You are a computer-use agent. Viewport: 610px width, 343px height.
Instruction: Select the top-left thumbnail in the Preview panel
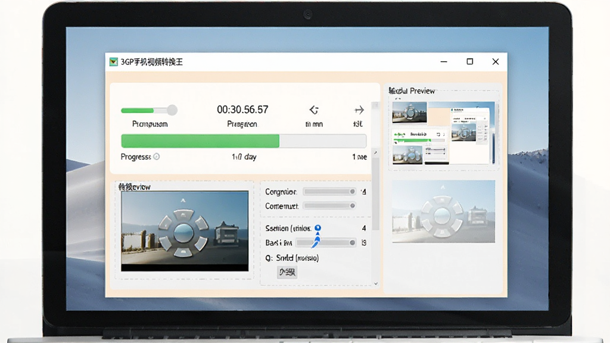(410, 113)
